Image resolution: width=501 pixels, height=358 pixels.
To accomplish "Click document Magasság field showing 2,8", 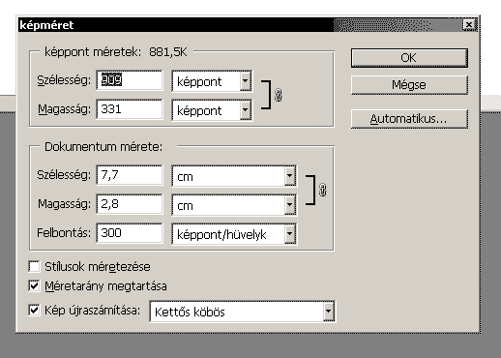I will click(130, 204).
